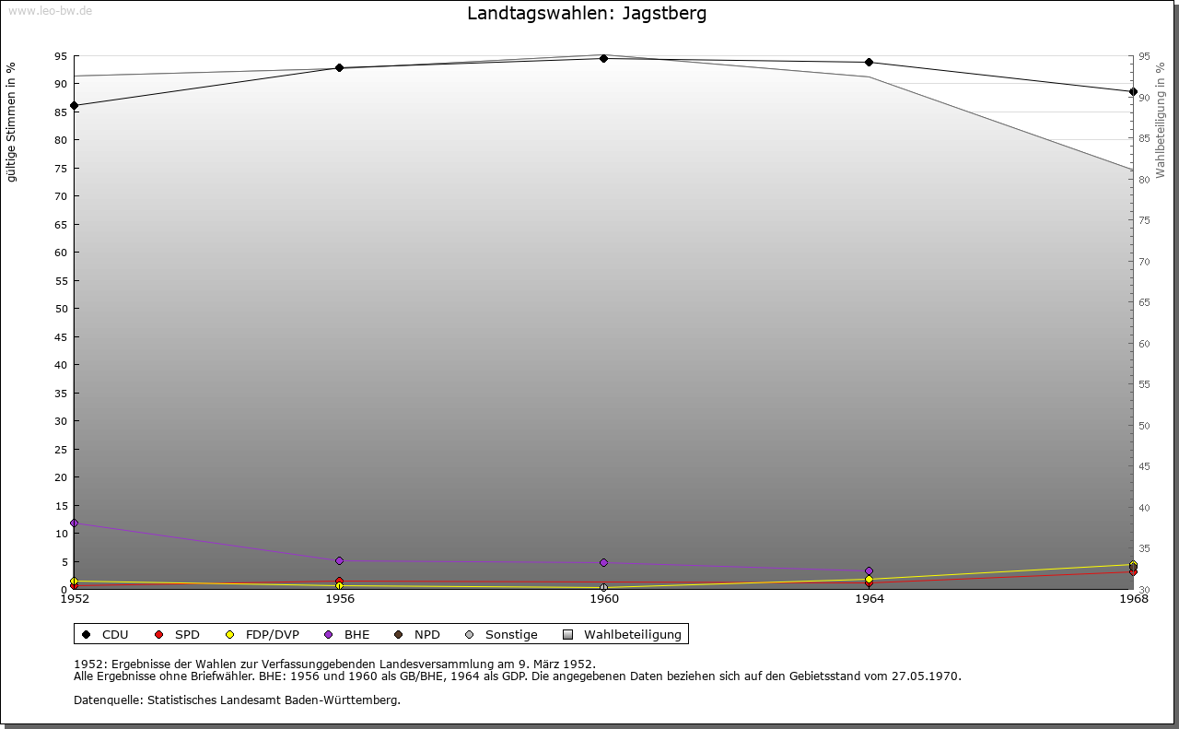Click the chart title Landtagswahlen: Jagstberg
The image size is (1179, 729).
tap(587, 14)
